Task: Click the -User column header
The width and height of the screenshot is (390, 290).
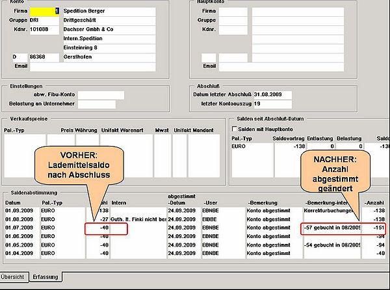Action: (x=210, y=203)
